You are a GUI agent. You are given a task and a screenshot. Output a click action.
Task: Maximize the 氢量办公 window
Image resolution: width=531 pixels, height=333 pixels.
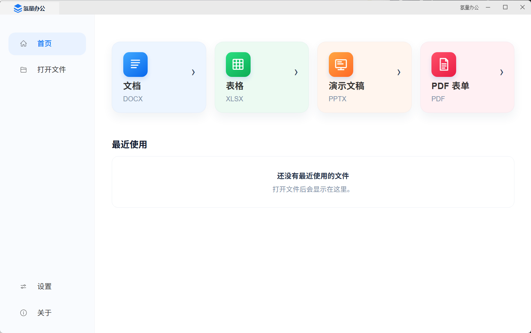coord(505,7)
